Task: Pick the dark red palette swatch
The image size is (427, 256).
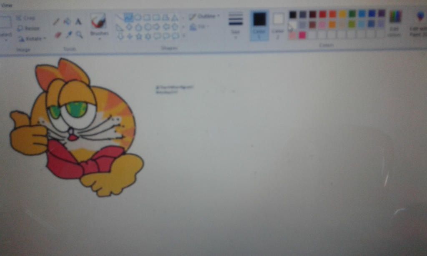Action: [313, 14]
